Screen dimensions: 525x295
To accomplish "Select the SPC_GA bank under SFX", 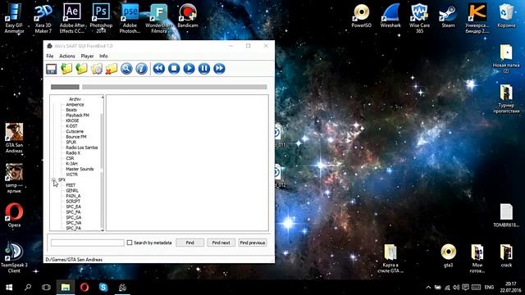I will 73,217.
